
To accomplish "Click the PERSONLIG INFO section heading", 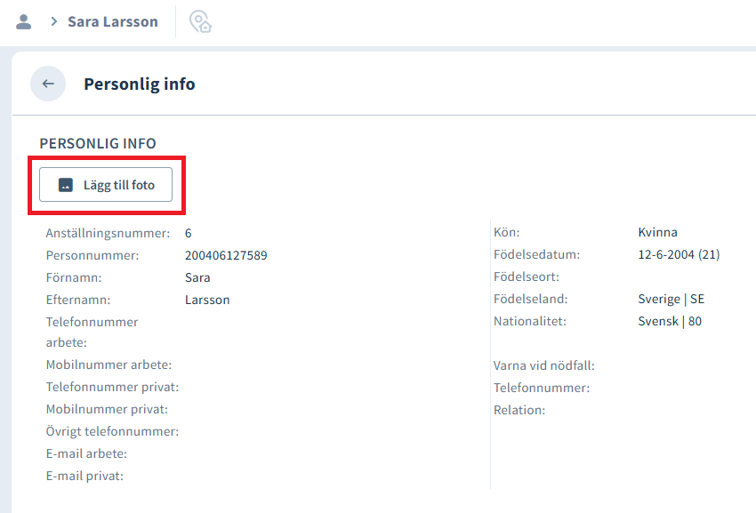I will tap(98, 143).
